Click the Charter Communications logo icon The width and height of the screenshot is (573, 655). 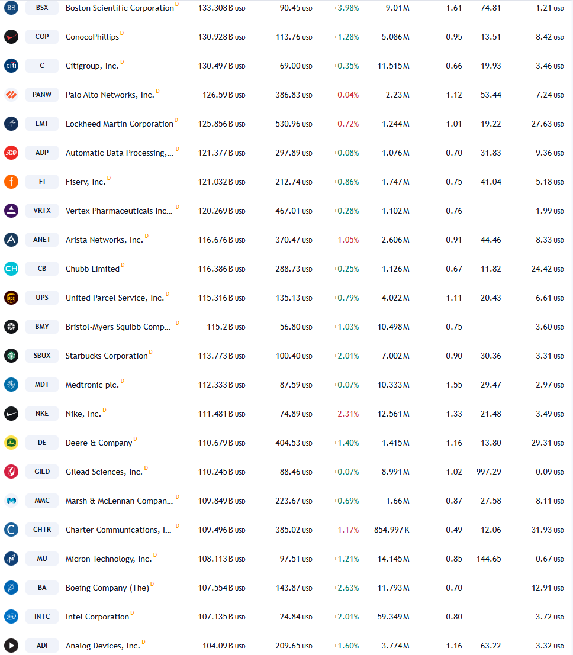(11, 530)
